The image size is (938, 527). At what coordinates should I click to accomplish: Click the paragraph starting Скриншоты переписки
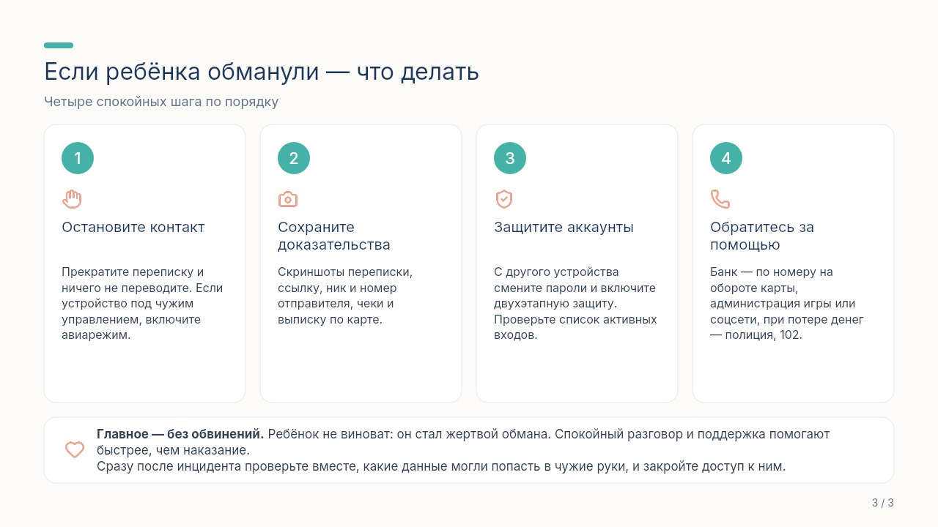(345, 296)
